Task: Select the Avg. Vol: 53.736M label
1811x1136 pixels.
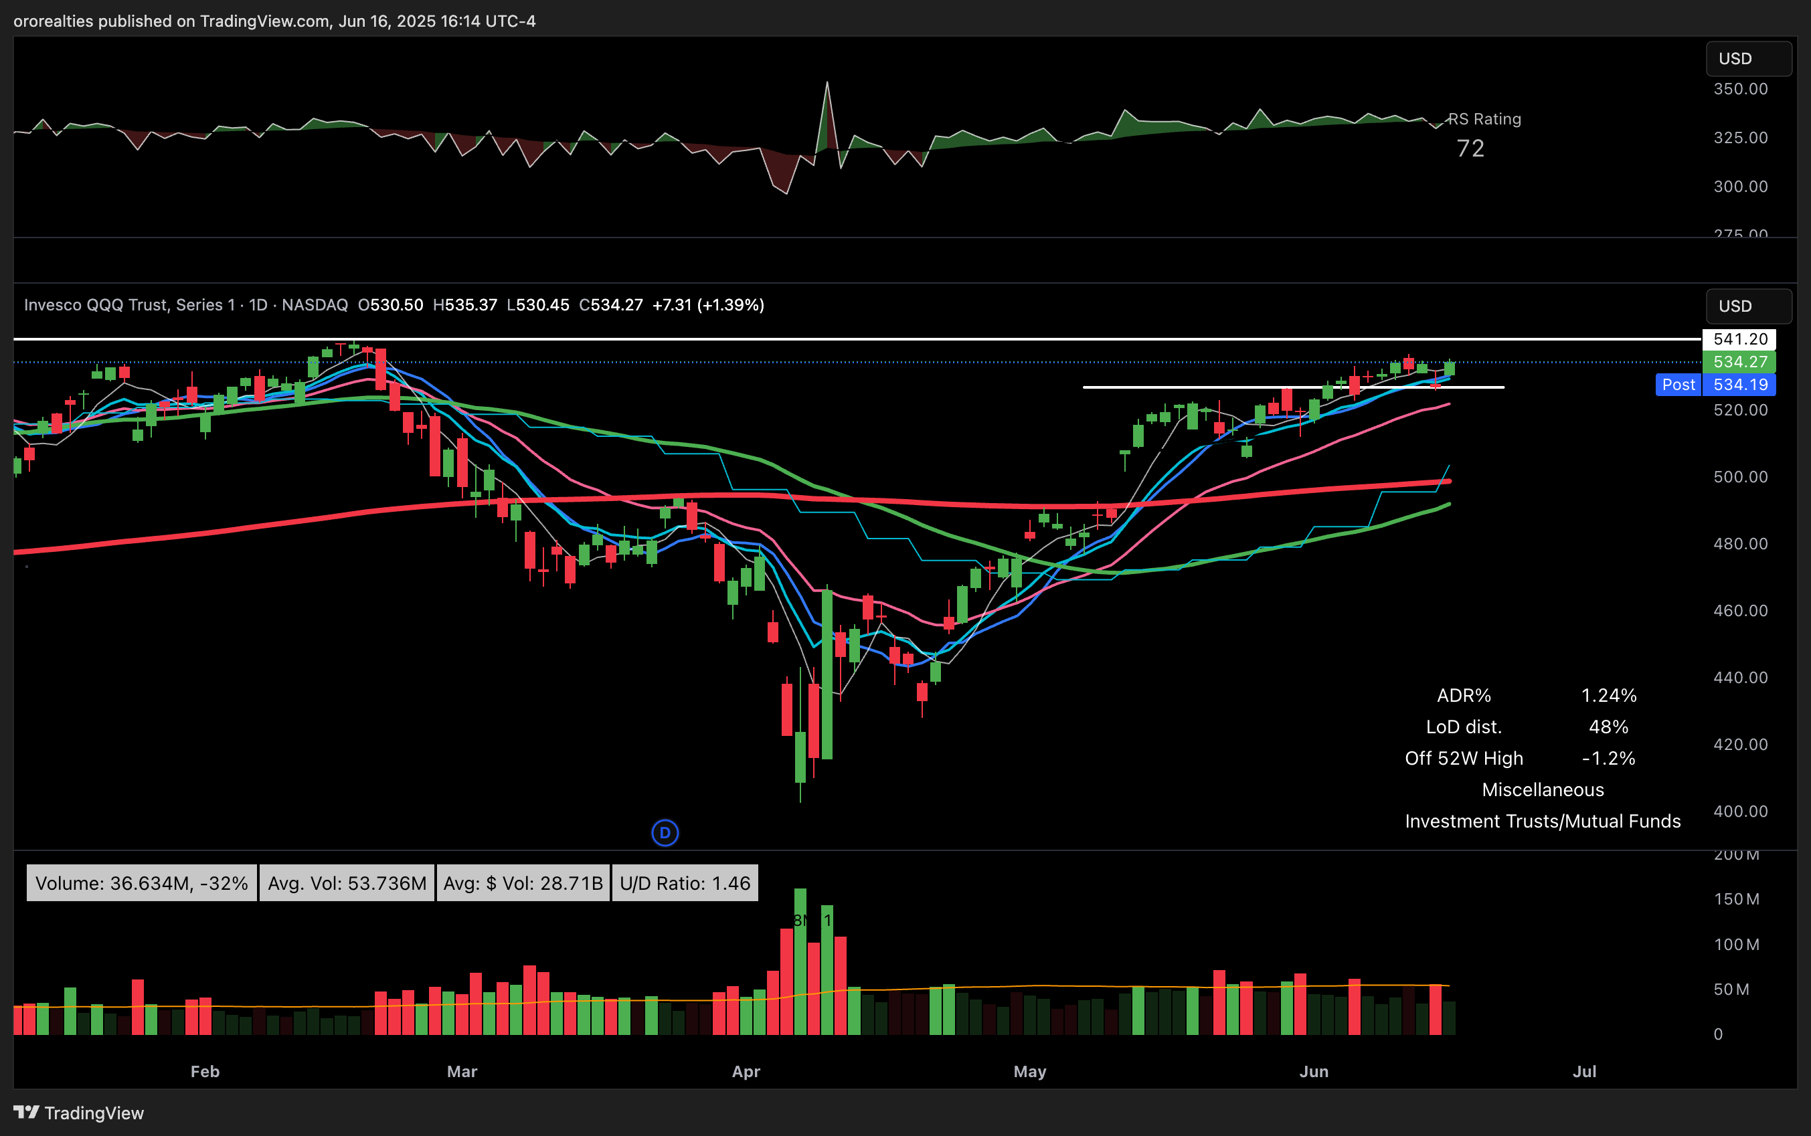Action: point(347,883)
